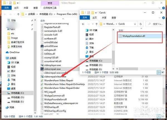Click the refresh button in Carck window
167x120 pixels.
[x=141, y=24]
